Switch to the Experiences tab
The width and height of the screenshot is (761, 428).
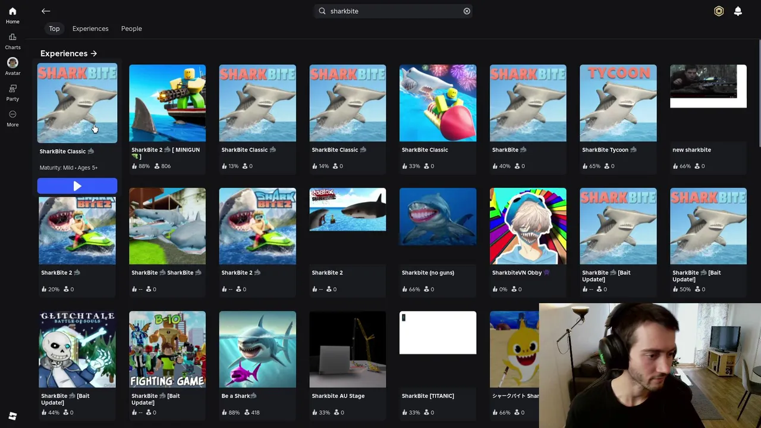click(90, 29)
